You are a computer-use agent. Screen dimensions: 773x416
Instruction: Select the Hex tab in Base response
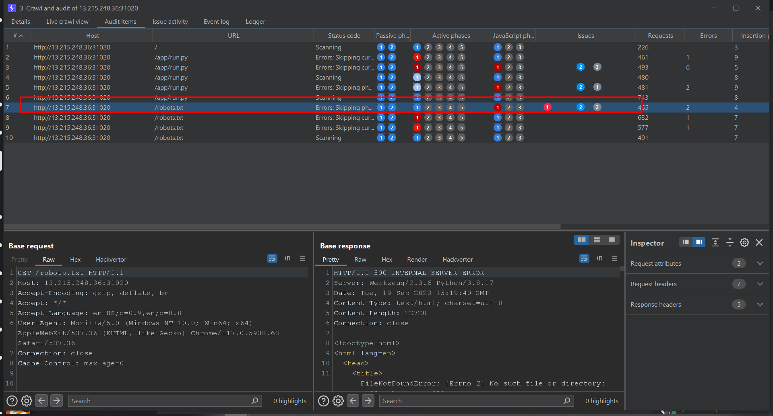tap(386, 259)
